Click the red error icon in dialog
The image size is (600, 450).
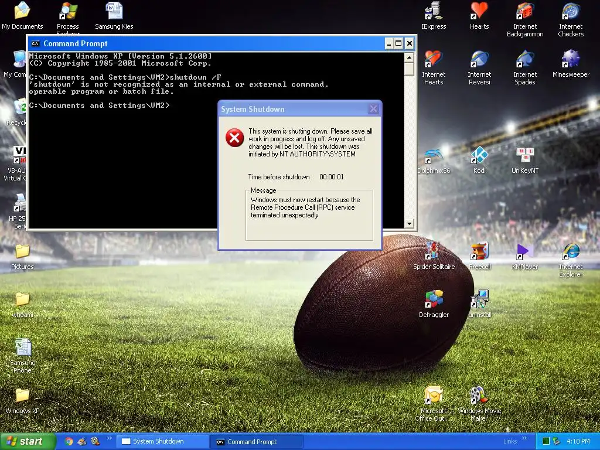234,138
